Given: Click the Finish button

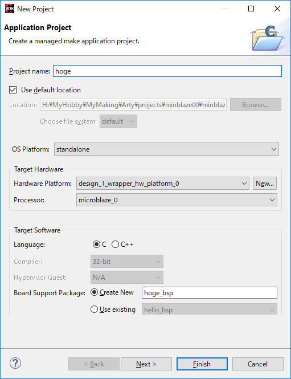Looking at the screenshot, I should (x=202, y=364).
